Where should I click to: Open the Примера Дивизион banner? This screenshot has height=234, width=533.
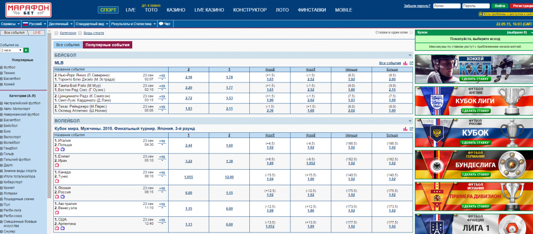click(x=474, y=197)
